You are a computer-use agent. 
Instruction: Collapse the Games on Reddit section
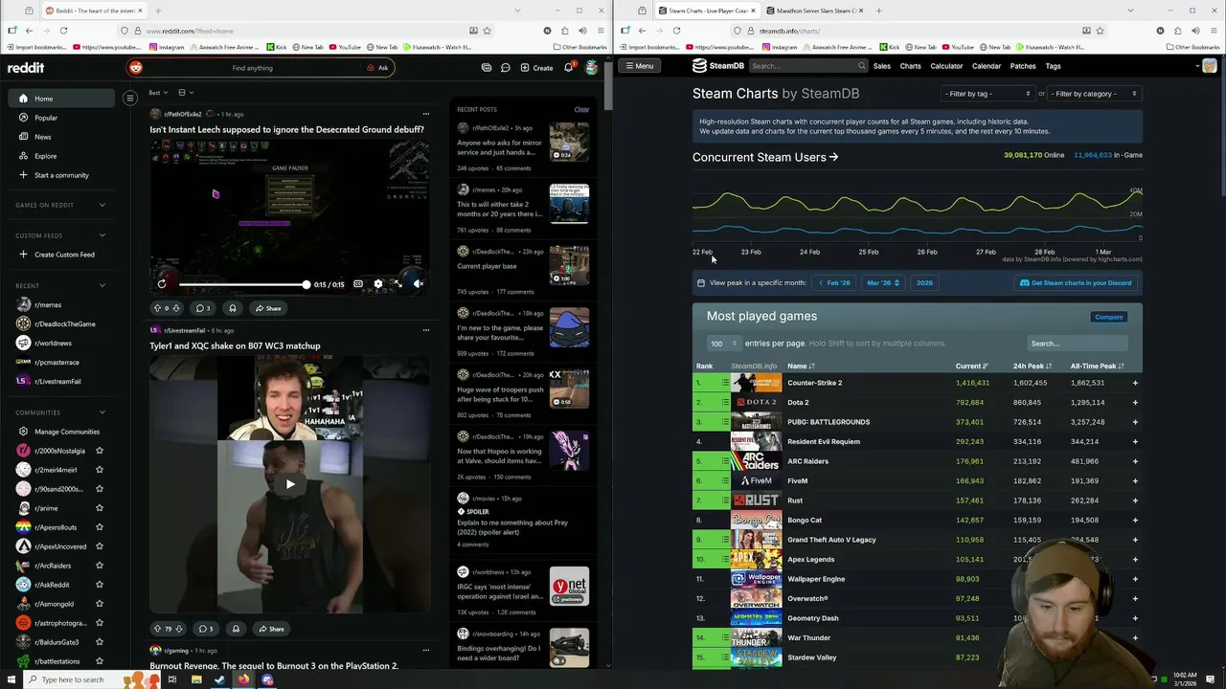tap(102, 205)
